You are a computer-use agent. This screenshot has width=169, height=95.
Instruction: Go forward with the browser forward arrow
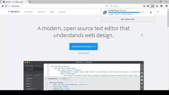point(6,6)
